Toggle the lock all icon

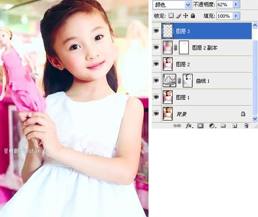193,16
